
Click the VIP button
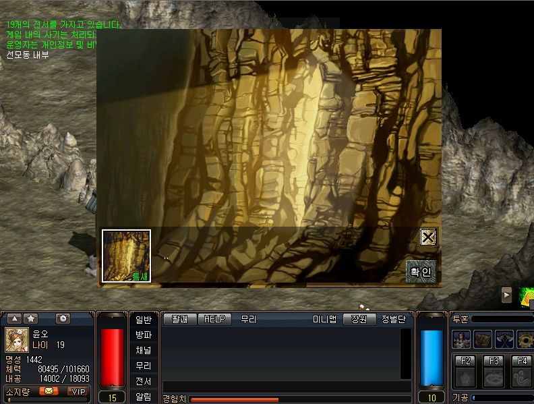78,391
